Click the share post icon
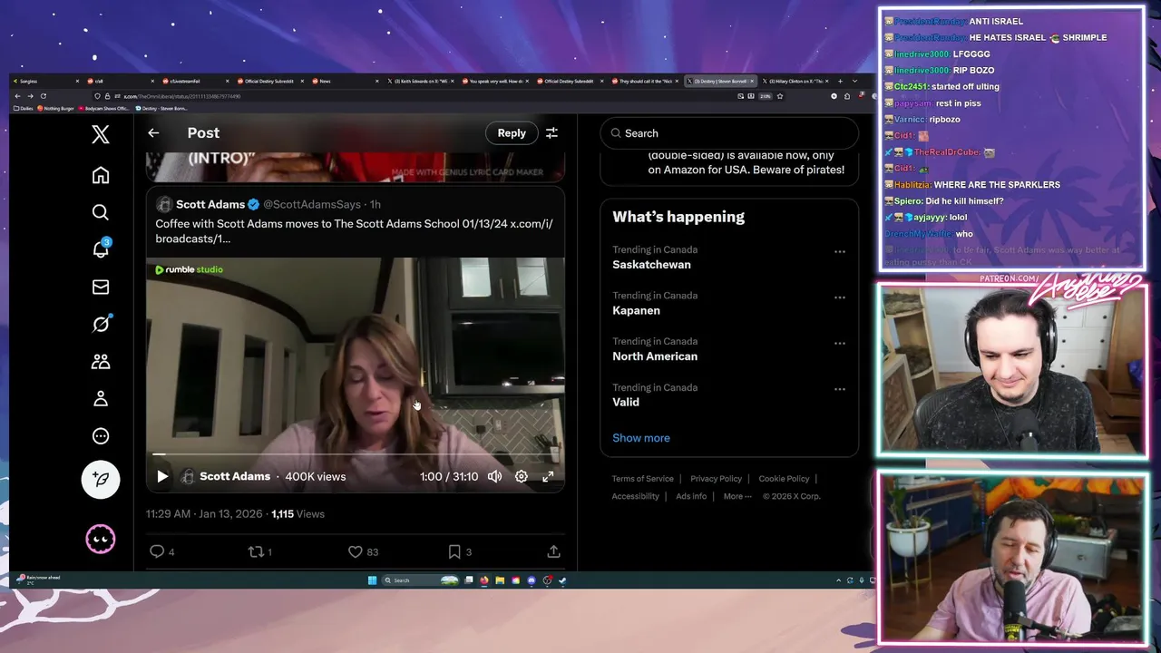The height and width of the screenshot is (653, 1161). 553,551
